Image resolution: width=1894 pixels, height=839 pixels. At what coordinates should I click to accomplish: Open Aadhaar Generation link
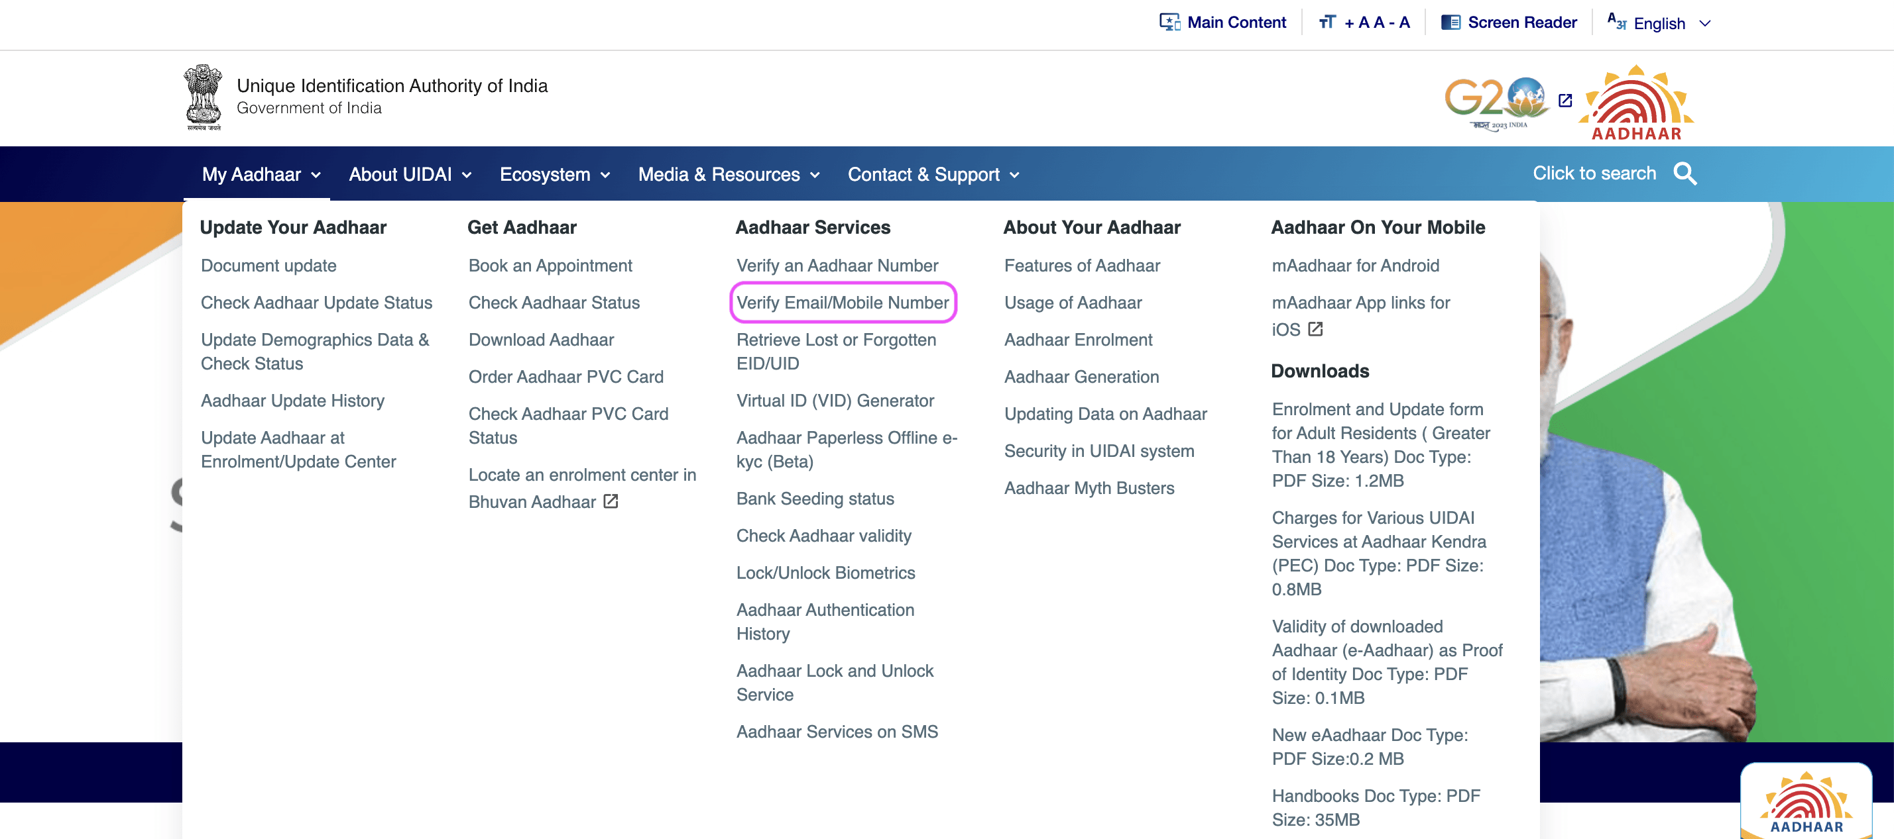coord(1081,377)
